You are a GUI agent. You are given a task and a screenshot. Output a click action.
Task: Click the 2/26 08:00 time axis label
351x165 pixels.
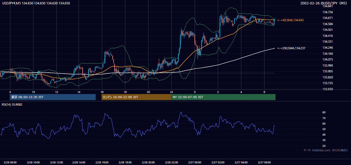(x=10, y=162)
